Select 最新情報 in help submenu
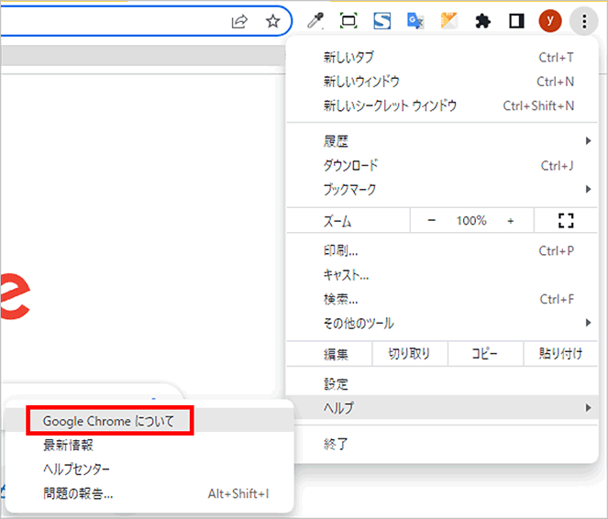 [149, 445]
